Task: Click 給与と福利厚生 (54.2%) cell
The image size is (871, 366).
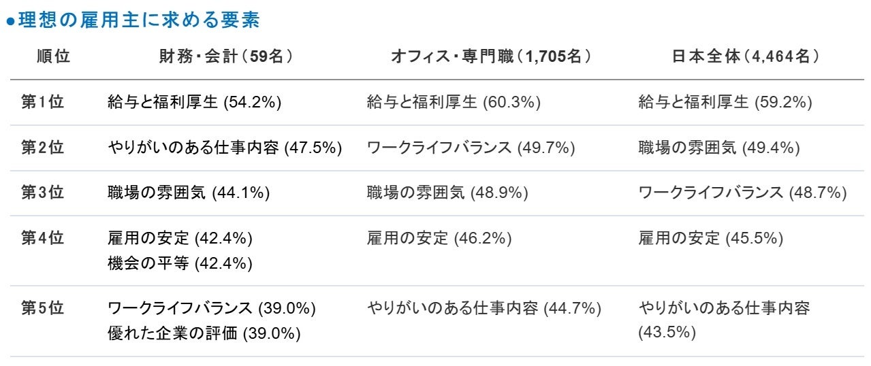Action: point(194,102)
